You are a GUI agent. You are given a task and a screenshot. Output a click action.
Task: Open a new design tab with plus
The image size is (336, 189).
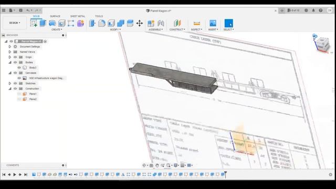click(282, 10)
